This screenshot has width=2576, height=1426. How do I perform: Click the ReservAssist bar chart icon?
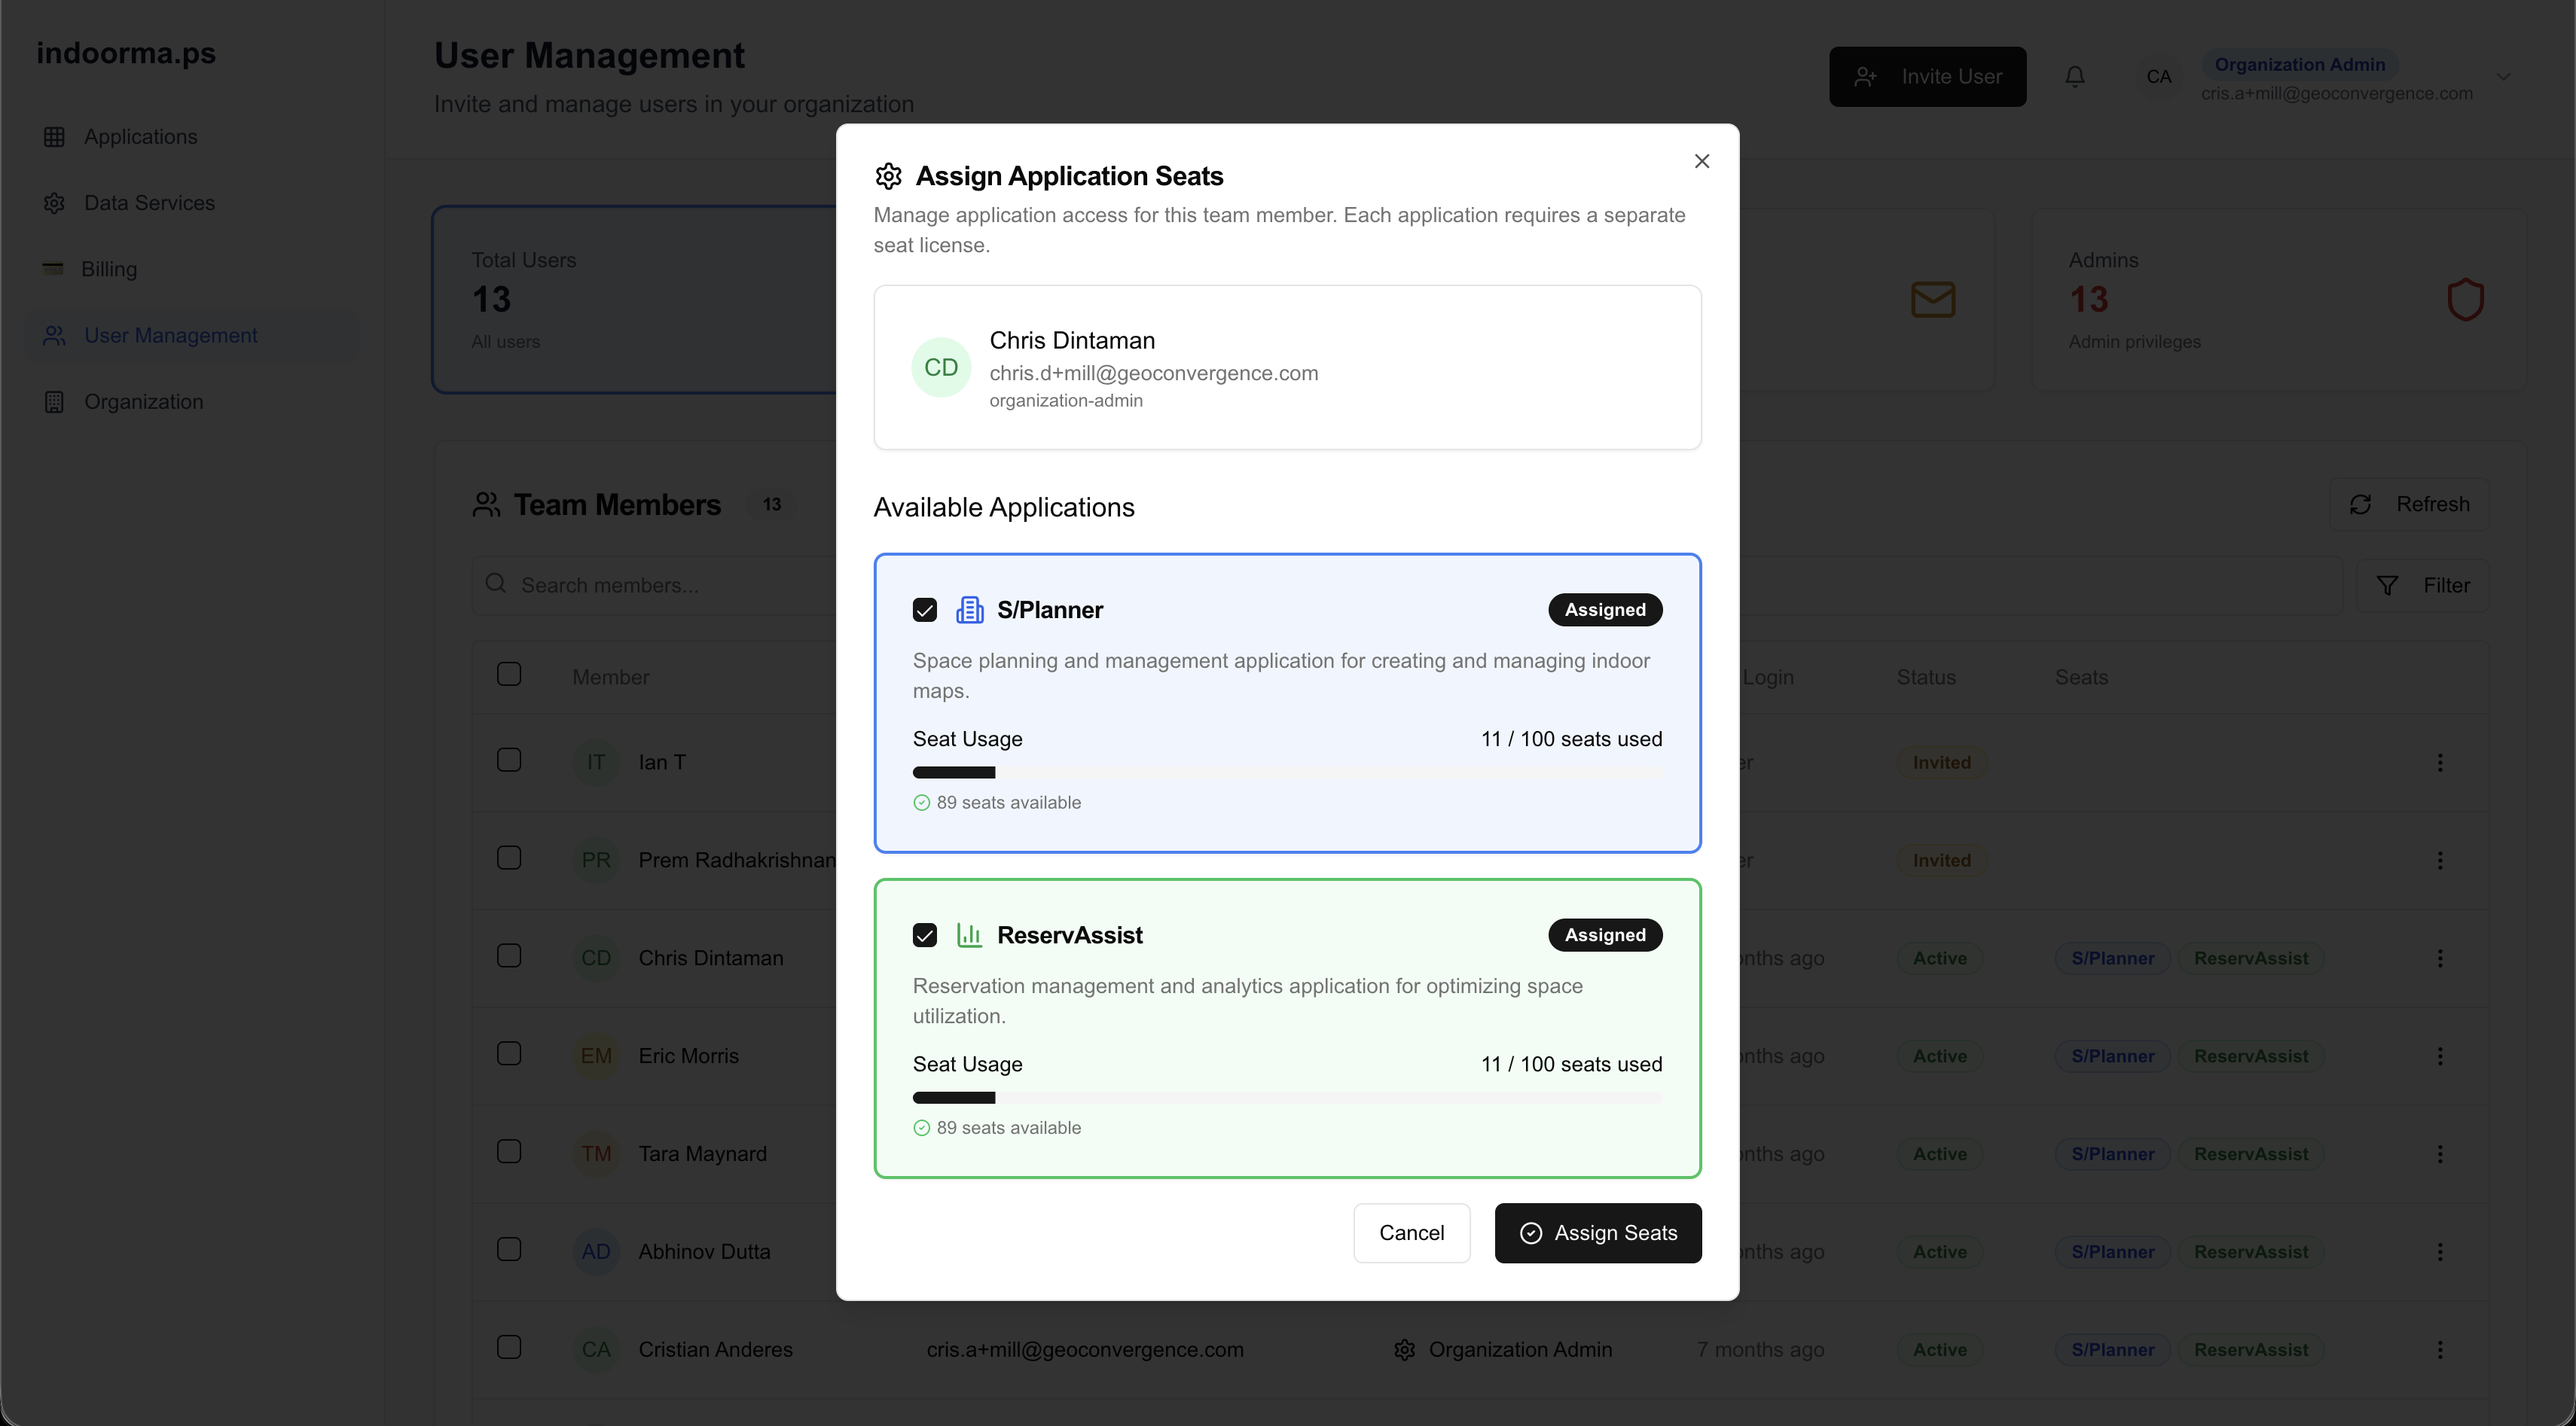pos(969,935)
